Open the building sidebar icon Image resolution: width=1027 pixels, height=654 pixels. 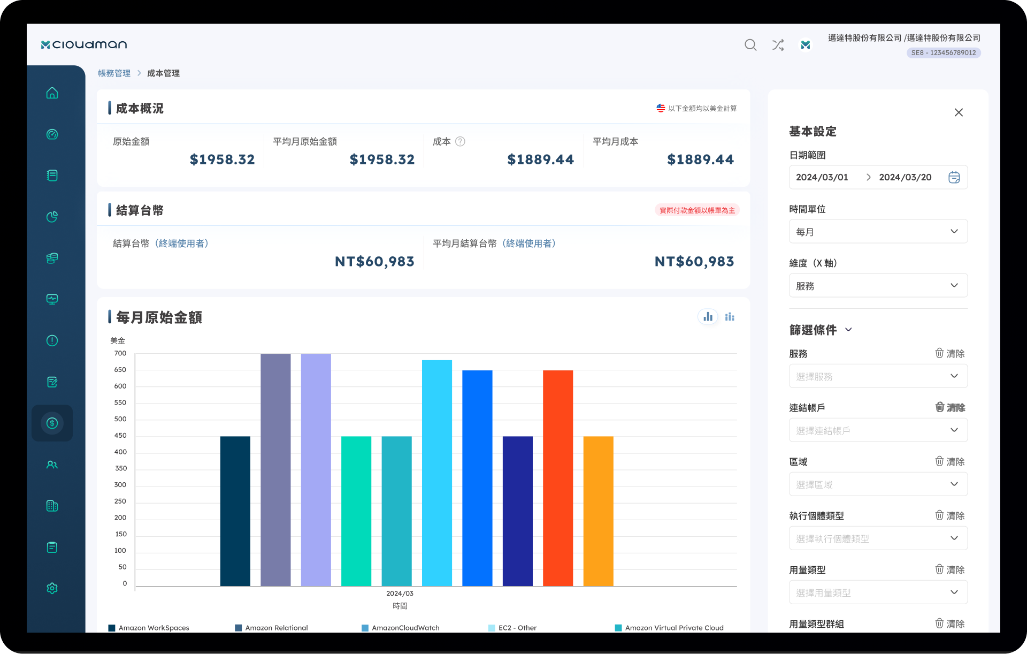(52, 506)
